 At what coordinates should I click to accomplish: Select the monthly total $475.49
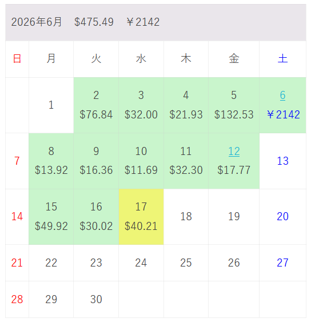coord(94,22)
